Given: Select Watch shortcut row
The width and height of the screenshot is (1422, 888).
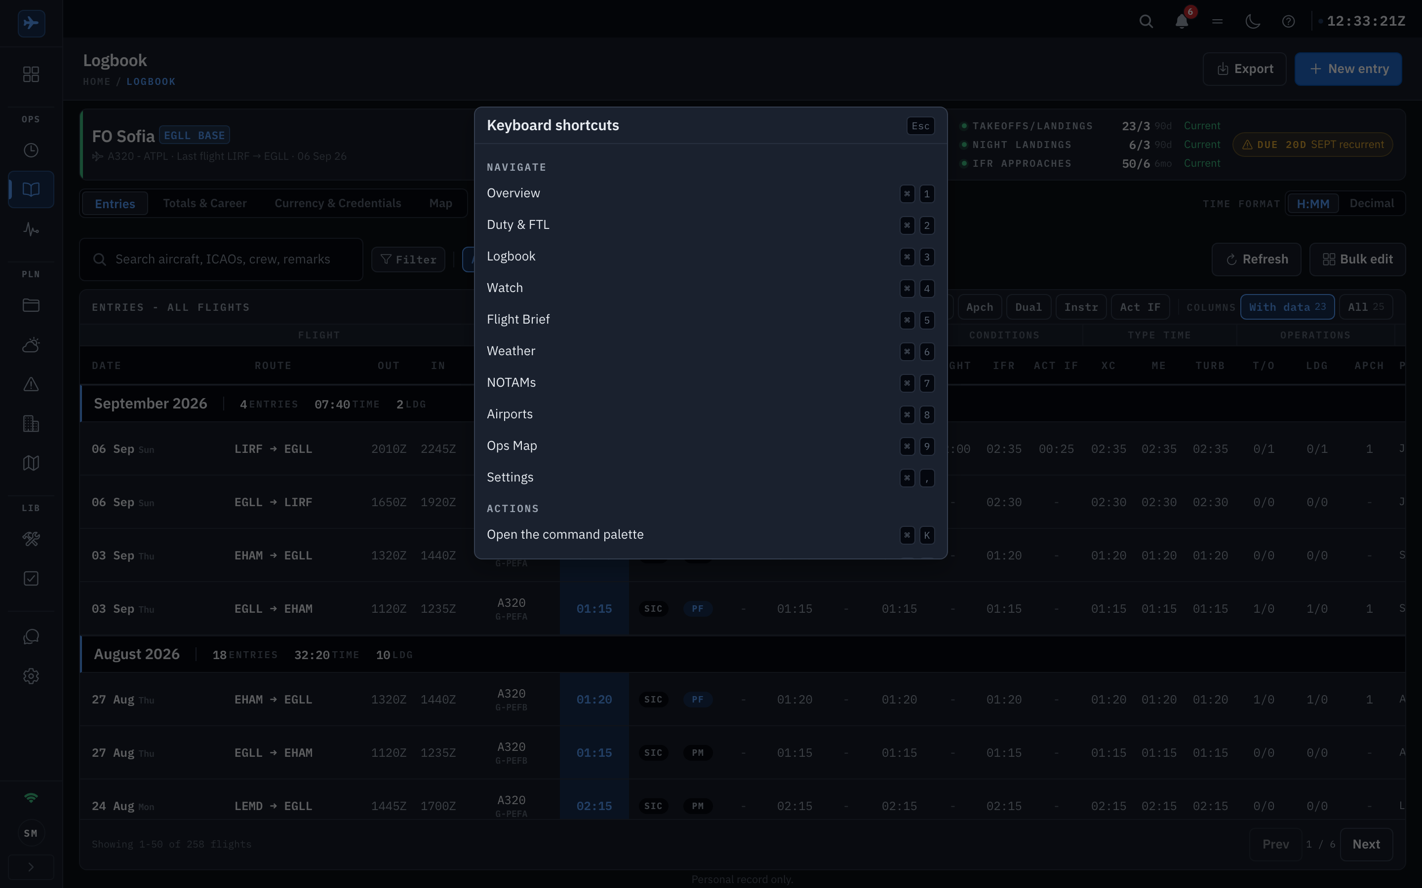Looking at the screenshot, I should pyautogui.click(x=711, y=289).
